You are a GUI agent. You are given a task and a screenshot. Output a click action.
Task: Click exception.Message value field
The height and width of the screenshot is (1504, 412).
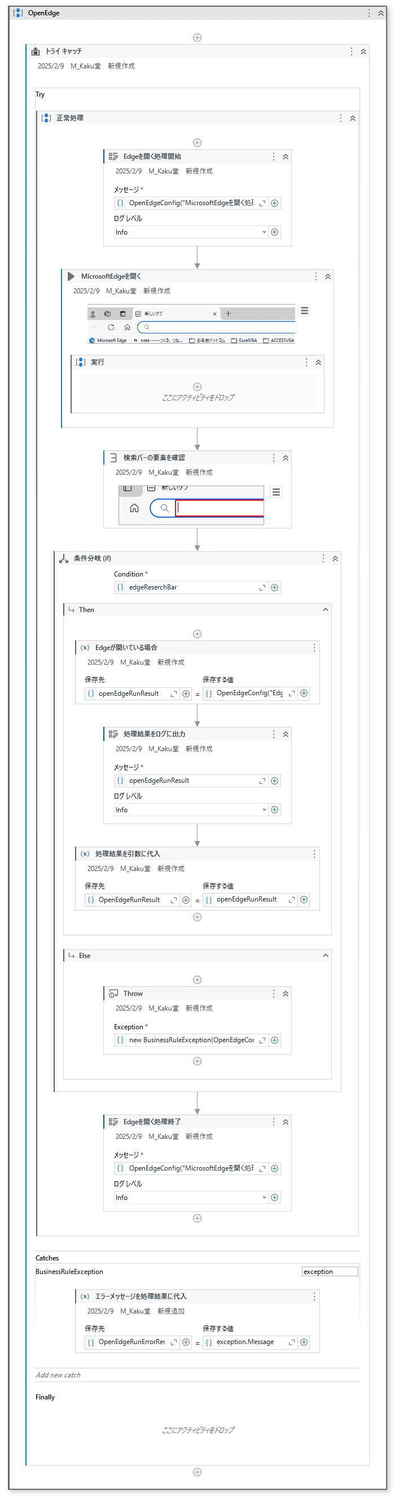(x=250, y=1342)
